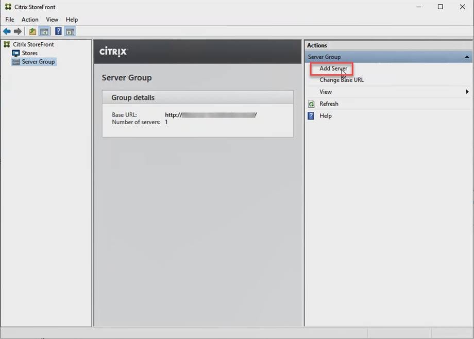Image resolution: width=474 pixels, height=339 pixels.
Task: Open the Help menu in menu bar
Action: (x=72, y=20)
